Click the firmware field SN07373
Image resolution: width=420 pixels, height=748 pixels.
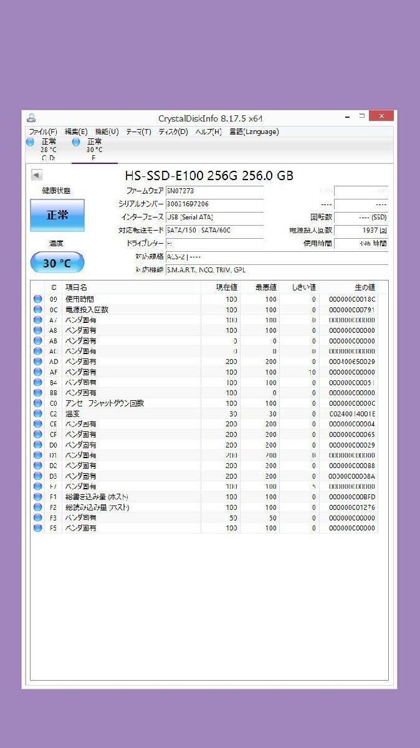(214, 191)
